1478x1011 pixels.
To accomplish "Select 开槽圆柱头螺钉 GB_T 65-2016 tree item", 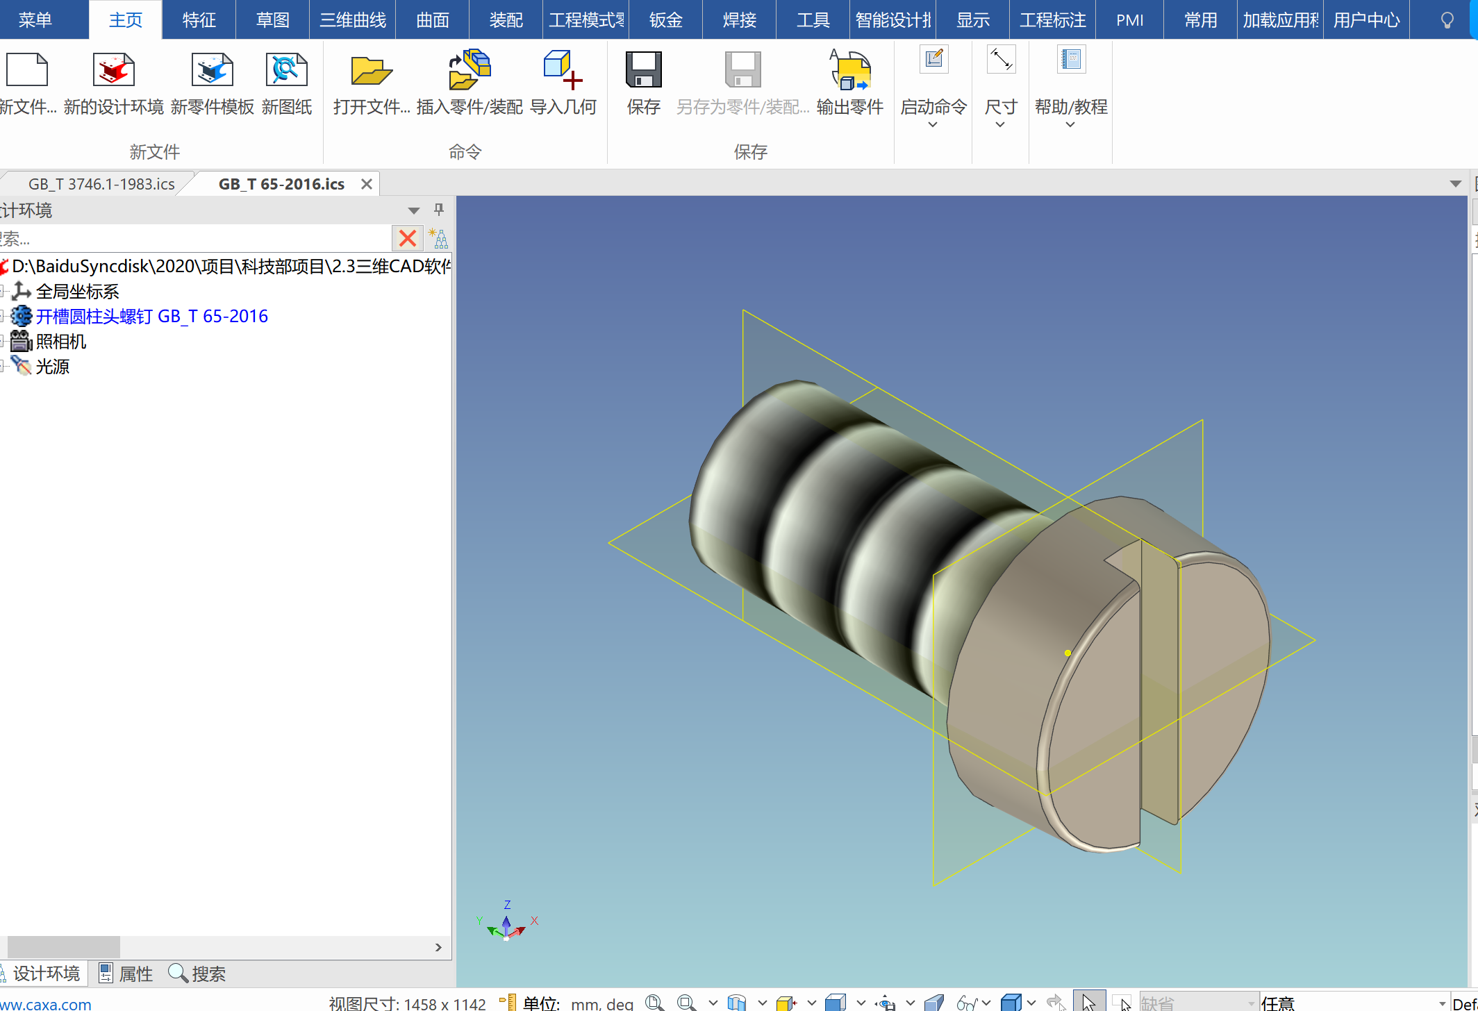I will (x=151, y=317).
